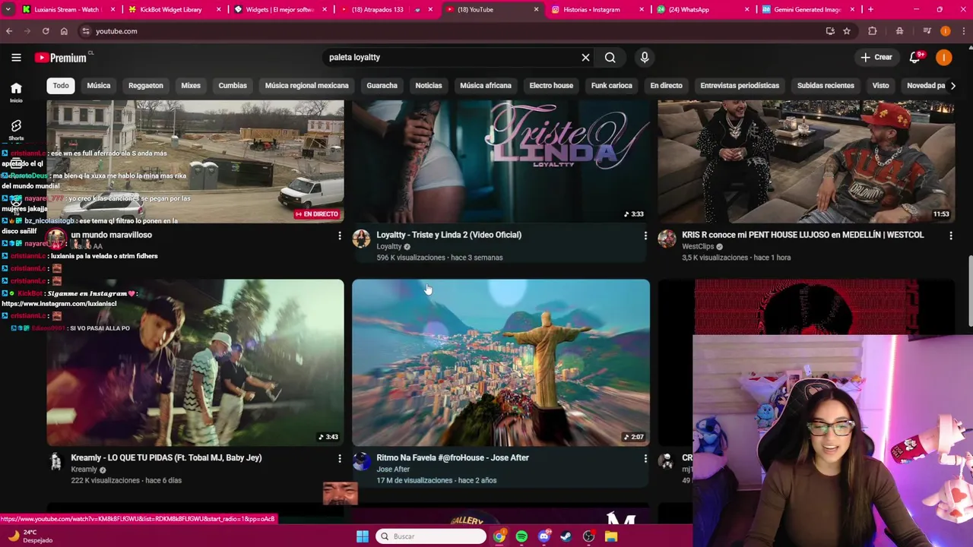Open Jose After channel avatar
This screenshot has width=973, height=547.
click(x=361, y=461)
